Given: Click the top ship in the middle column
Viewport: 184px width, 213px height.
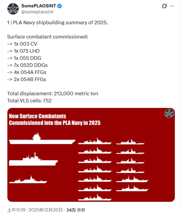Looking at the screenshot, I should tap(96, 141).
